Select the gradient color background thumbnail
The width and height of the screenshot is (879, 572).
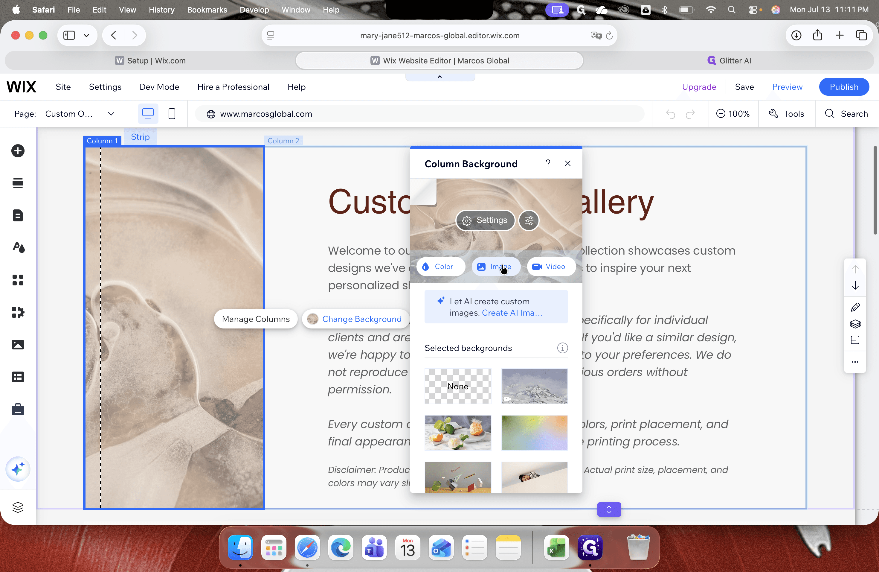coord(534,433)
